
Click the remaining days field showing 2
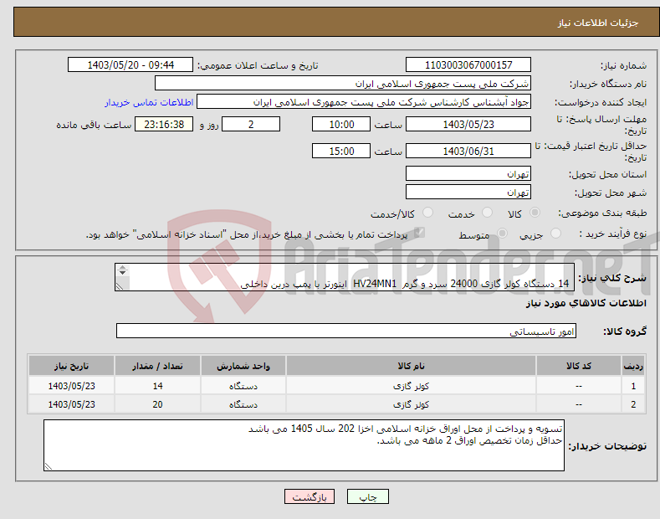[x=251, y=124]
